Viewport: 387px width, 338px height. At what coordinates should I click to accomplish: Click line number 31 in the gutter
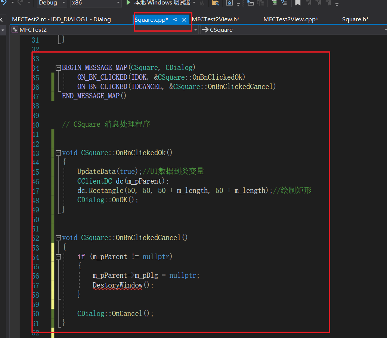(x=35, y=40)
